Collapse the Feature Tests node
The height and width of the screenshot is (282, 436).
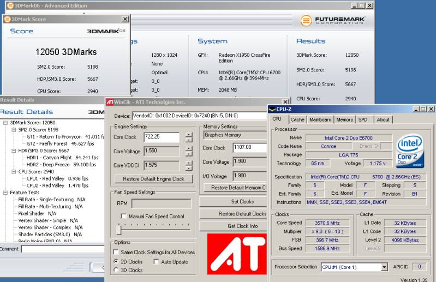click(x=5, y=192)
